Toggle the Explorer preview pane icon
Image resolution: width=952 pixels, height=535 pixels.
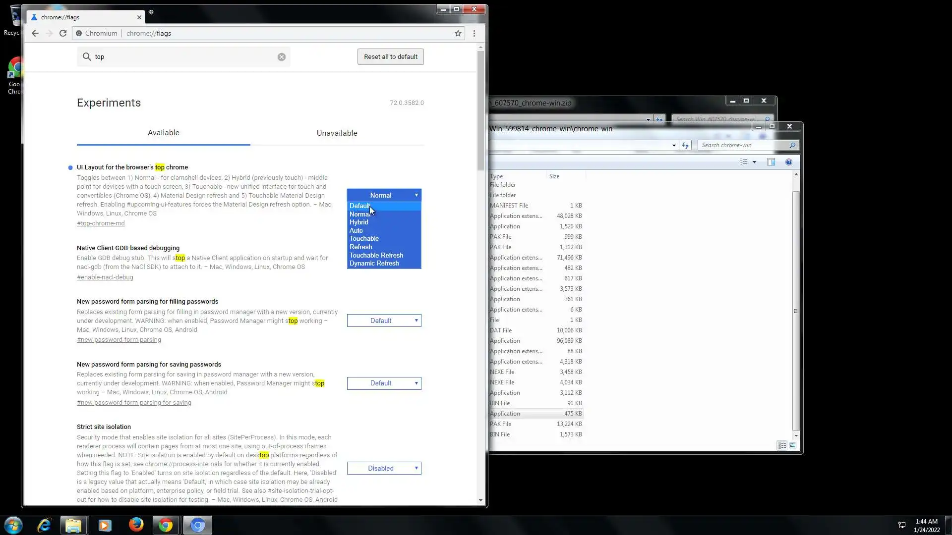[771, 162]
